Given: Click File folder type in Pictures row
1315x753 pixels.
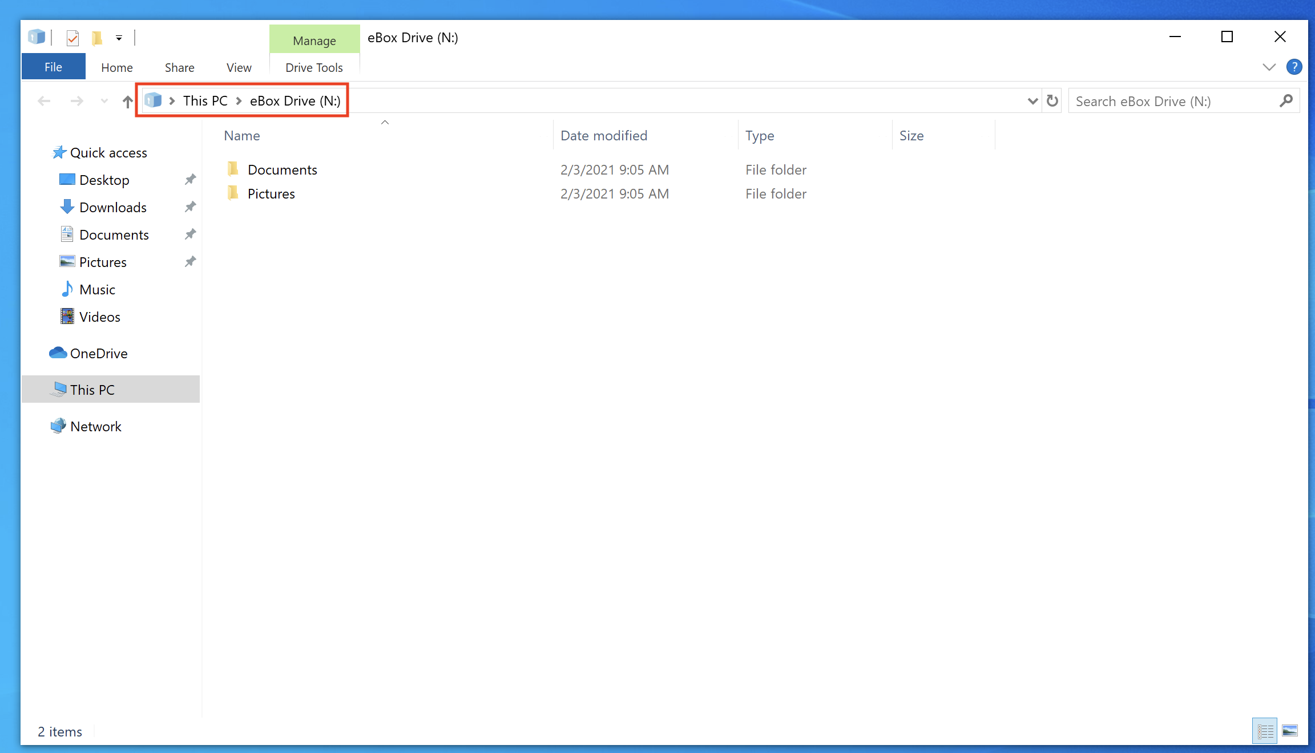Looking at the screenshot, I should [776, 193].
